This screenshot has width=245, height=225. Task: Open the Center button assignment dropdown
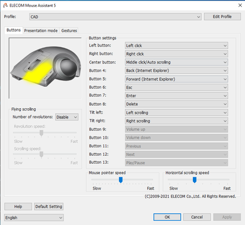tap(176, 62)
